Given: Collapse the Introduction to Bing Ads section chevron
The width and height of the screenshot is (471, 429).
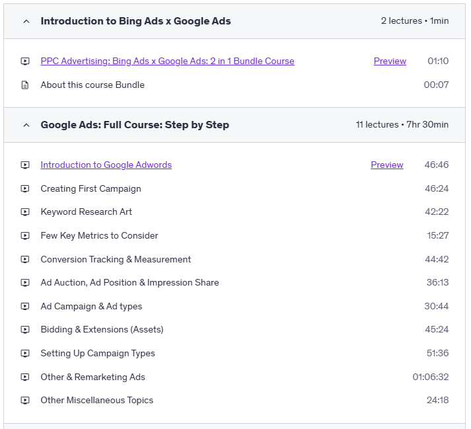Looking at the screenshot, I should [26, 21].
